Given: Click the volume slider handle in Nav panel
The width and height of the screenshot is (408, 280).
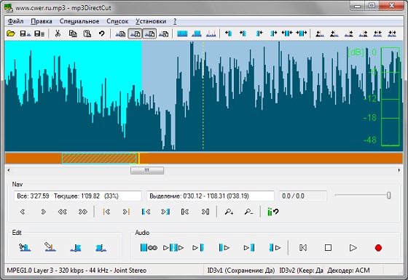Looking at the screenshot, I should [389, 196].
